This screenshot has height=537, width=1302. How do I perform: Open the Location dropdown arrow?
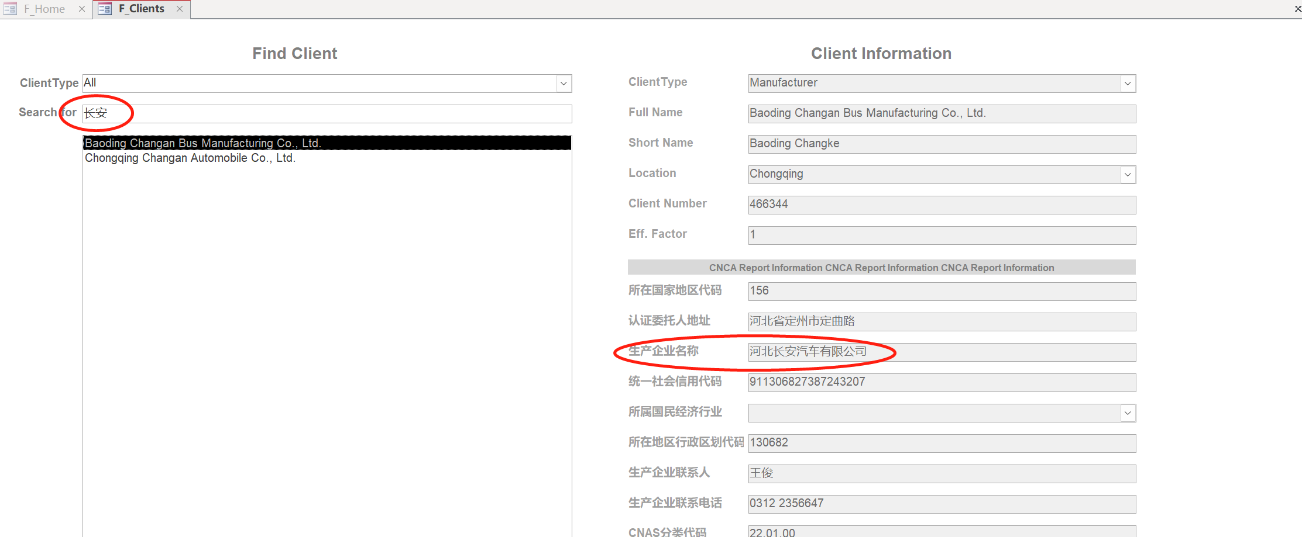[1128, 175]
